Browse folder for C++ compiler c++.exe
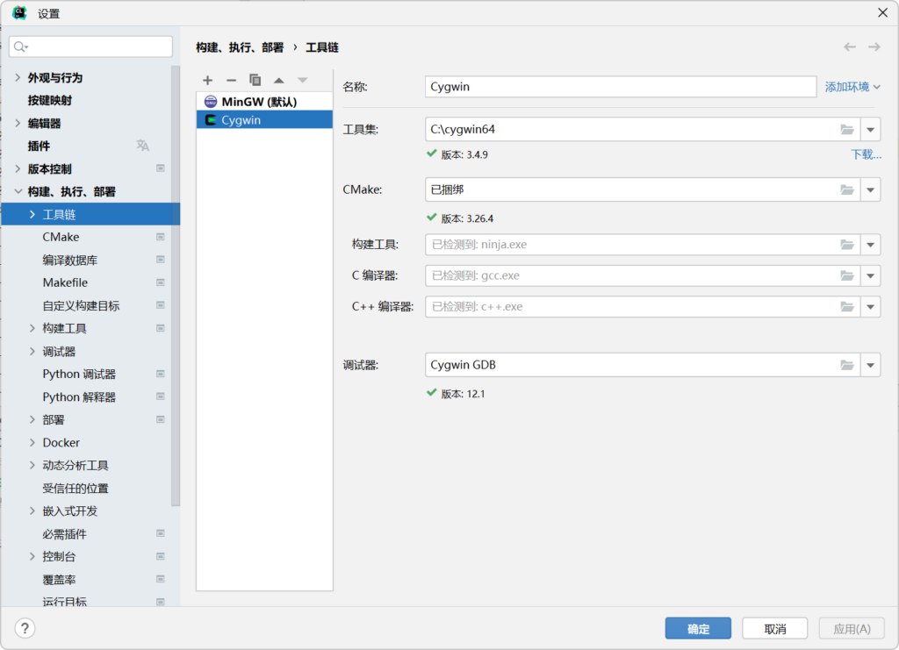Image resolution: width=899 pixels, height=650 pixels. click(847, 306)
